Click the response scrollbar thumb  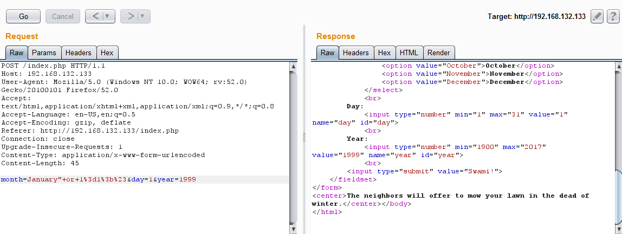(618, 197)
